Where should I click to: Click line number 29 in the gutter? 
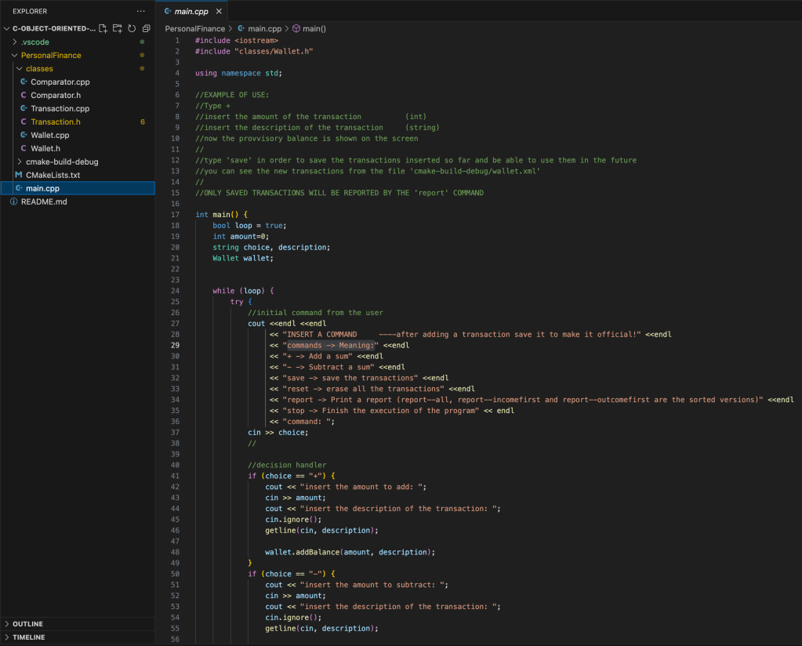click(175, 345)
